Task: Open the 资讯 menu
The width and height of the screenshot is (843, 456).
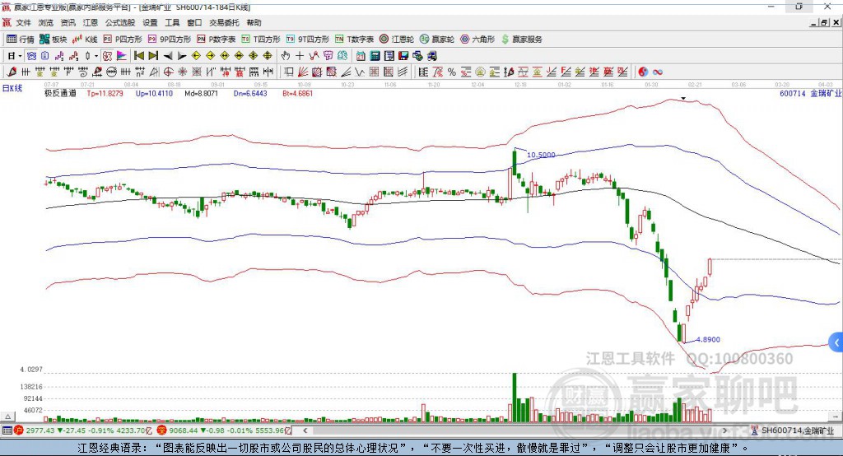Action: (x=68, y=22)
